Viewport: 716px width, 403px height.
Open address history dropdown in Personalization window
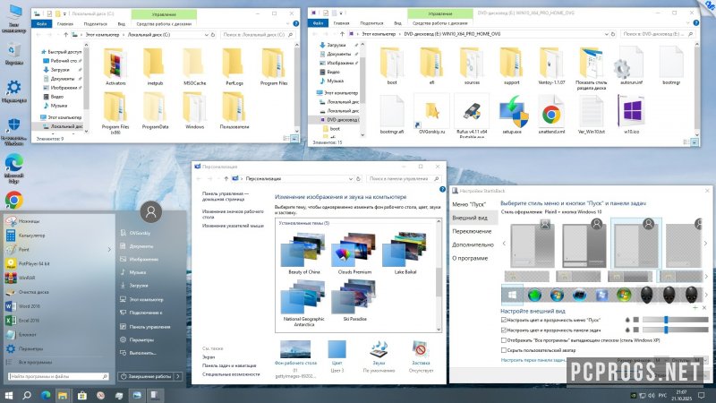point(351,178)
